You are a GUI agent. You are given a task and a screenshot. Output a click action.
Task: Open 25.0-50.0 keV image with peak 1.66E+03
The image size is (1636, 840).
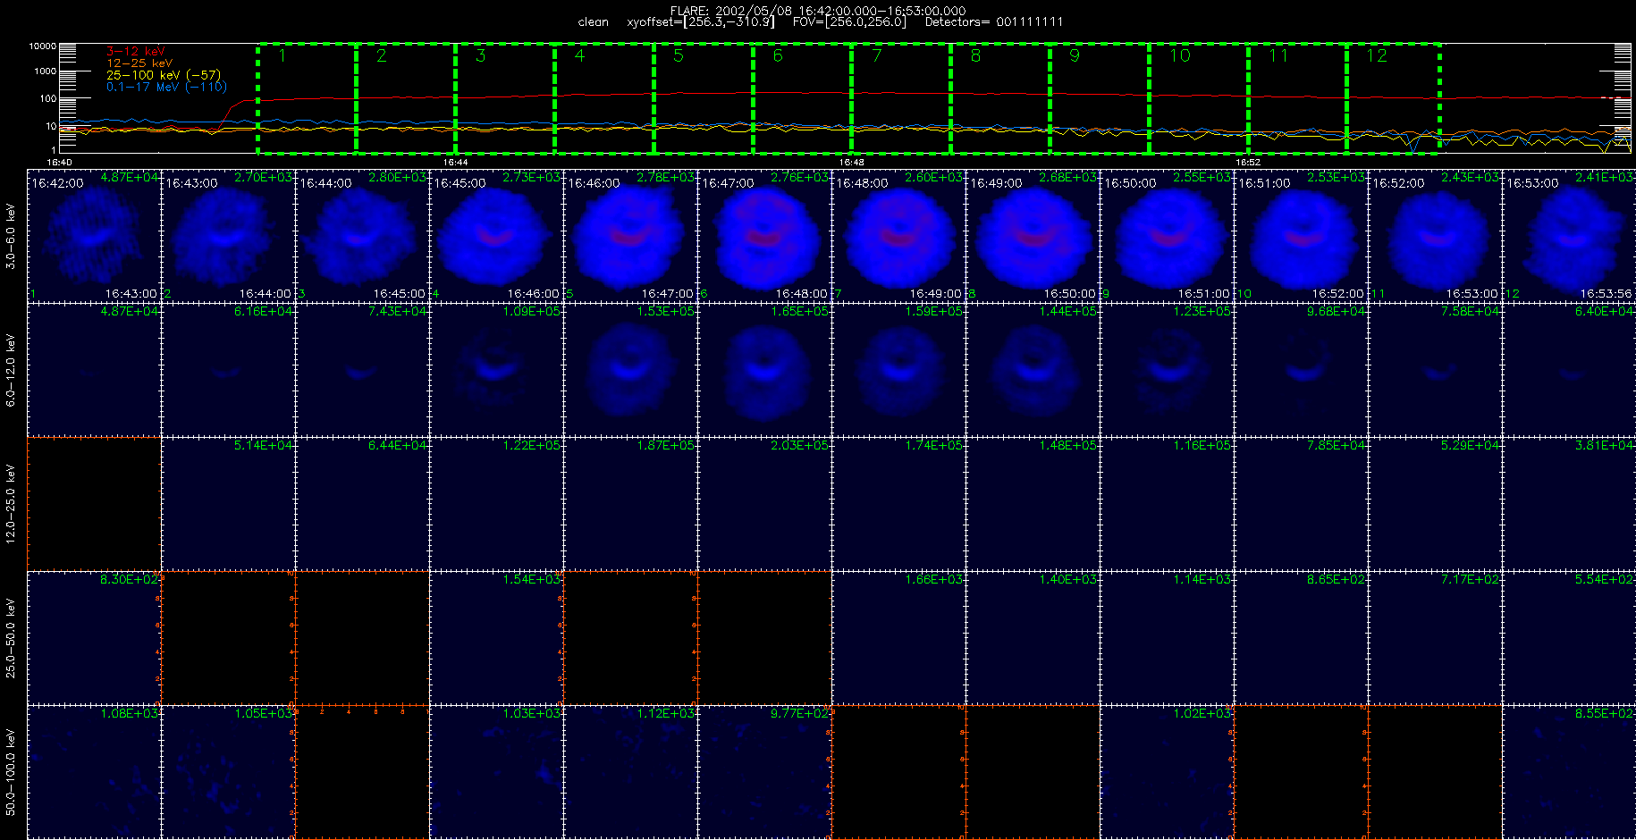pos(898,638)
